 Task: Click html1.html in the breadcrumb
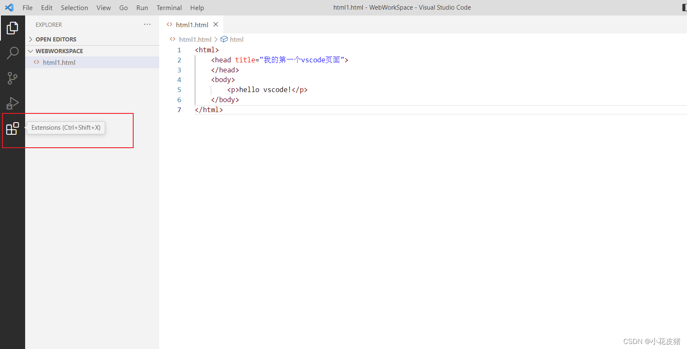tap(195, 39)
